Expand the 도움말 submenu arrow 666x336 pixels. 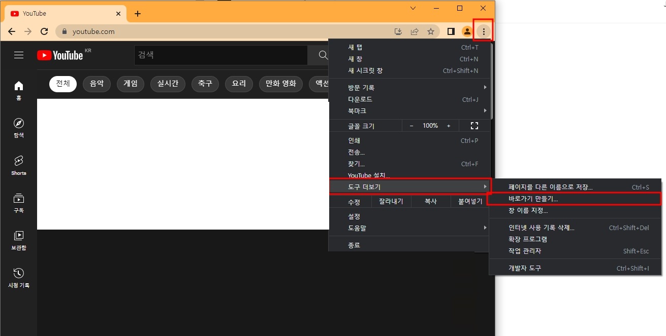(x=485, y=228)
